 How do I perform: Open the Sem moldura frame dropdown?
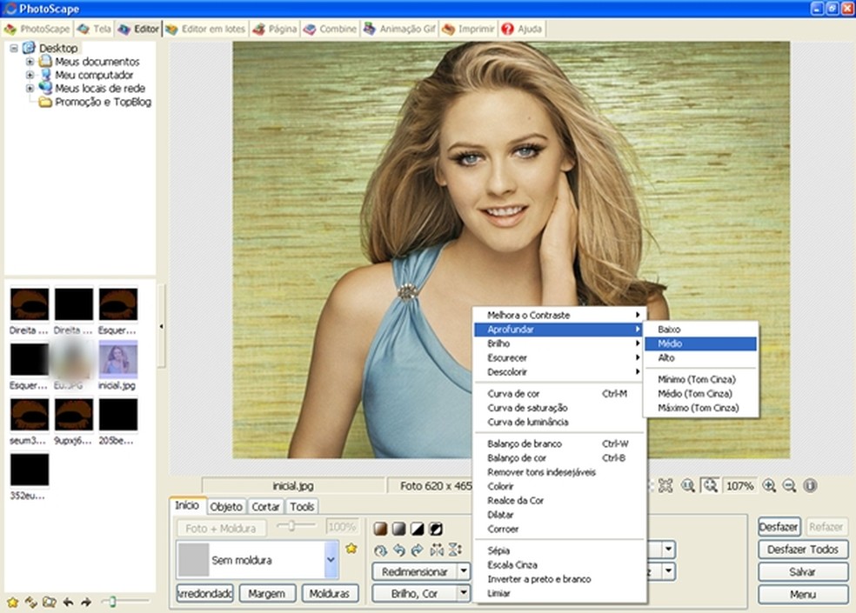pos(331,561)
